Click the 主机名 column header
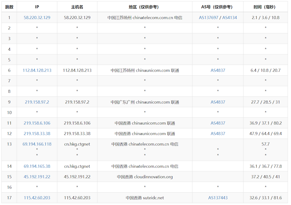This screenshot has width=291, height=205. [x=77, y=7]
